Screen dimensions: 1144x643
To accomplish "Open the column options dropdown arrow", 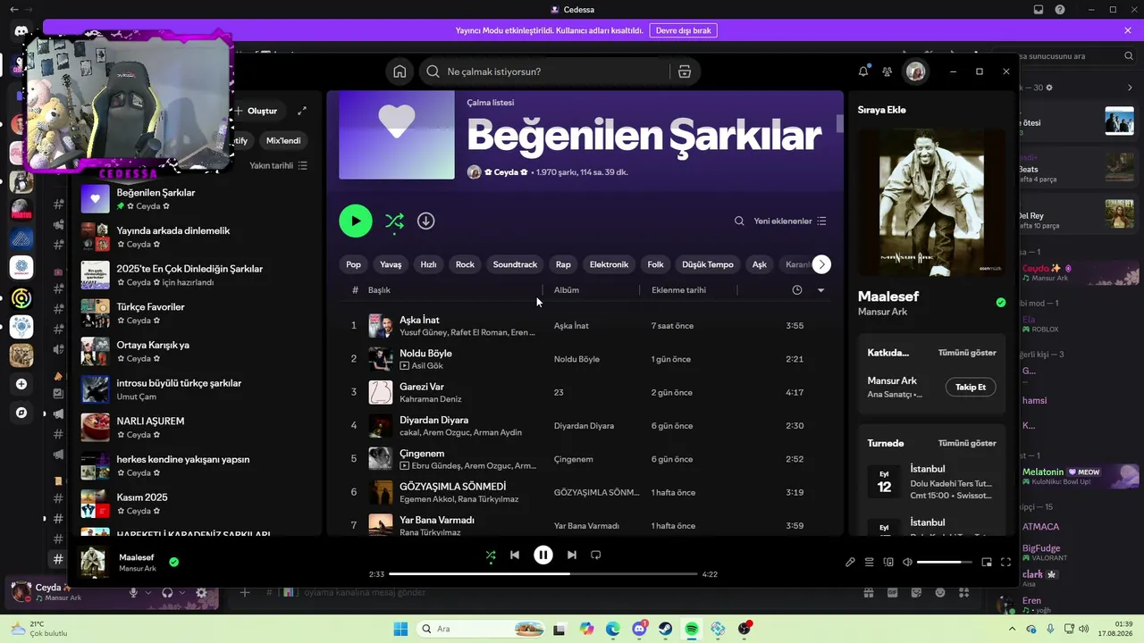I will click(820, 290).
